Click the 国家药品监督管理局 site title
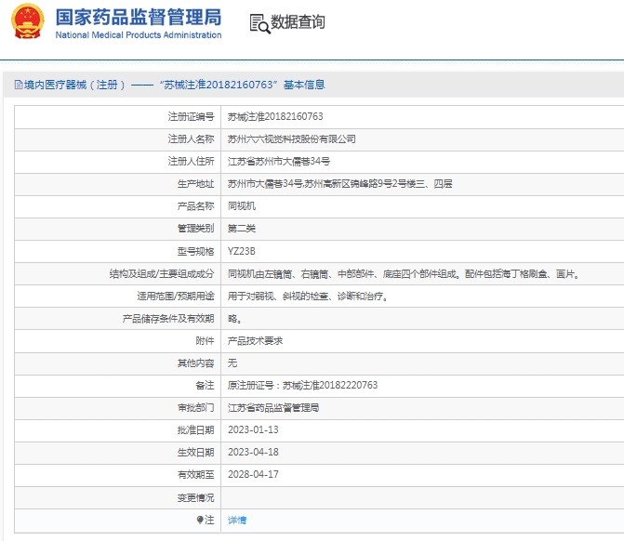624x541 pixels. tap(139, 18)
